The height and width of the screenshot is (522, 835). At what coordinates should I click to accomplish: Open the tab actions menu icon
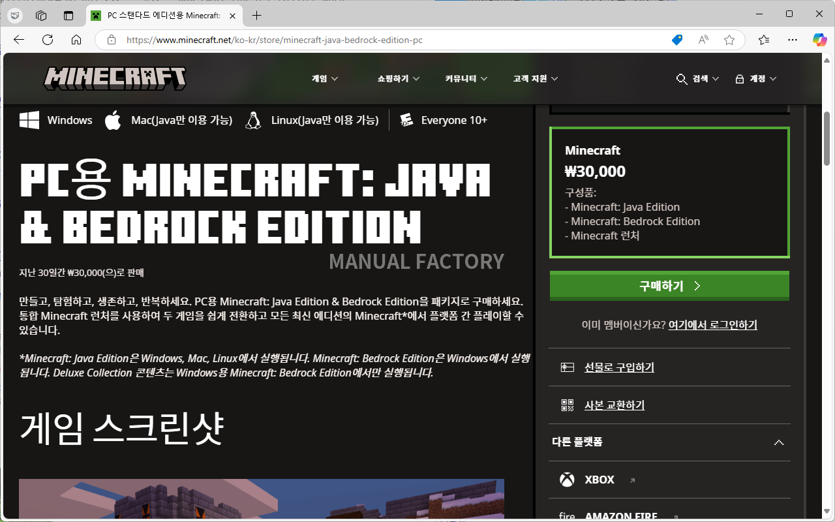click(x=68, y=15)
